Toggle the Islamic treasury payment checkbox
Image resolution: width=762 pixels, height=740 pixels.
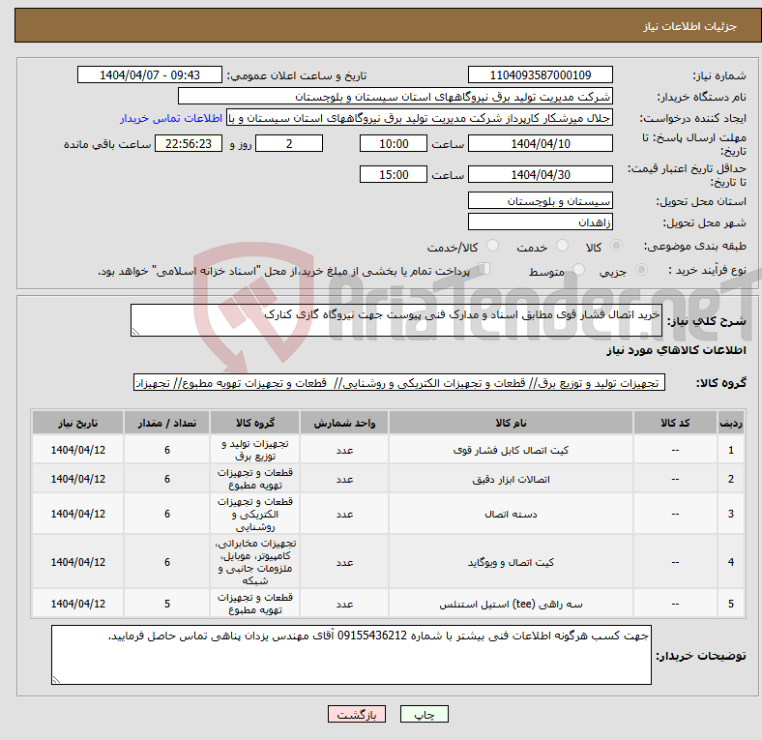coord(484,269)
